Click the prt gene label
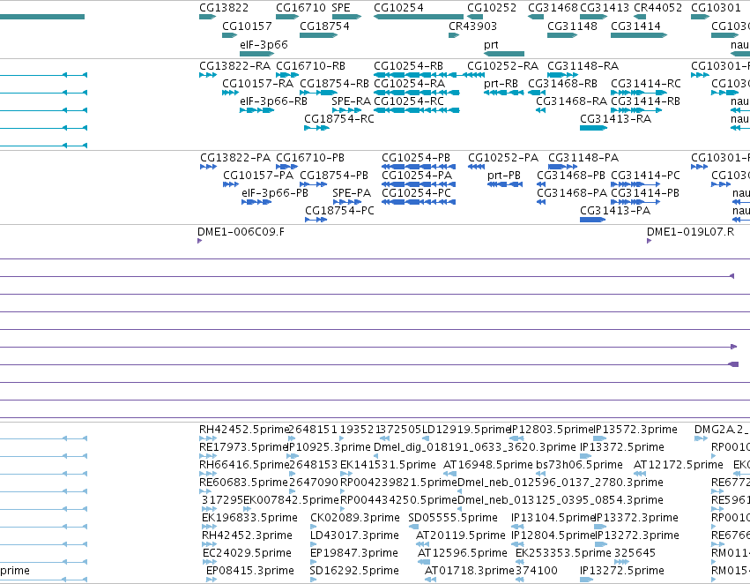This screenshot has height=584, width=750. 491,44
